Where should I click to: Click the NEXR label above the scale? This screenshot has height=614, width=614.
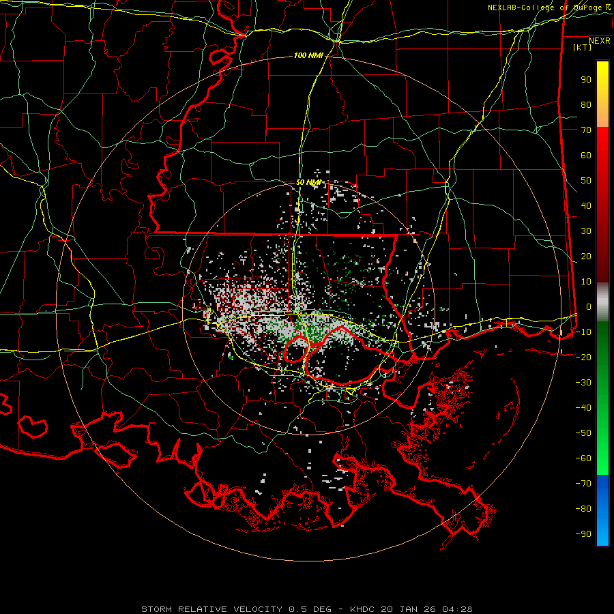click(x=599, y=41)
